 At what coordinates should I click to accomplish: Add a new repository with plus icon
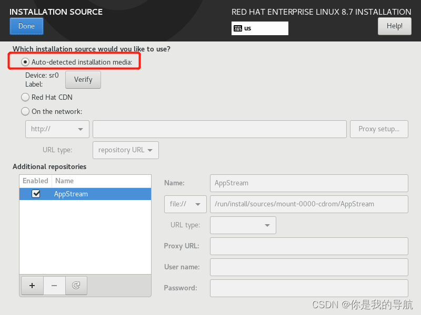[32, 286]
